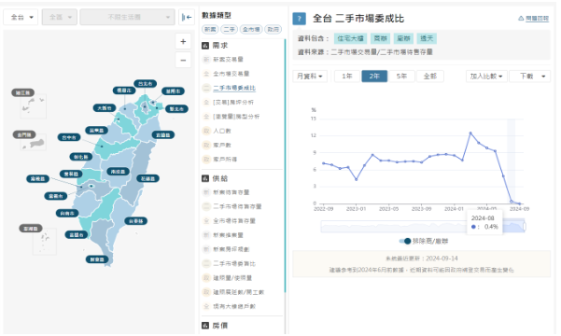Click the data type list scrollbar

pos(285,165)
